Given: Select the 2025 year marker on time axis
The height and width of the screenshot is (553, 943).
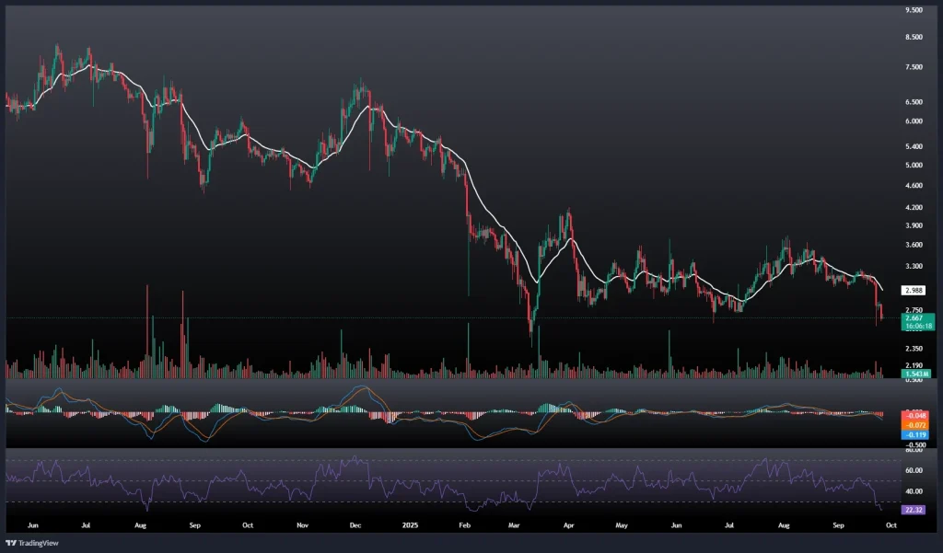Looking at the screenshot, I should (x=410, y=525).
